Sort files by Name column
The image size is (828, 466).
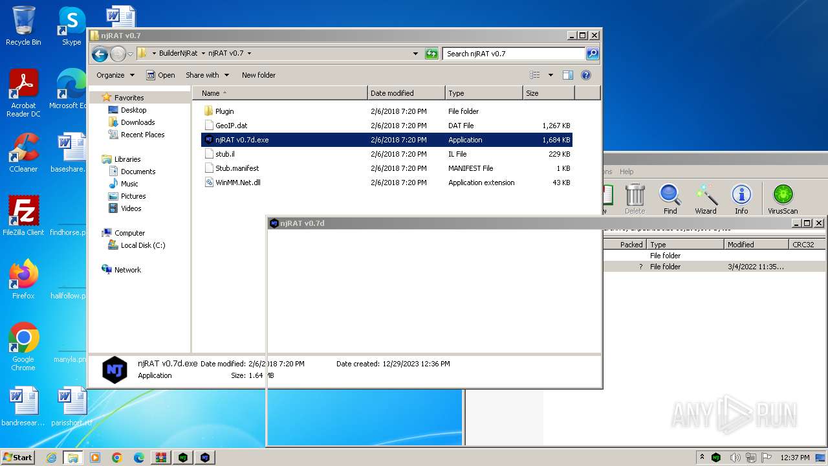click(x=280, y=93)
